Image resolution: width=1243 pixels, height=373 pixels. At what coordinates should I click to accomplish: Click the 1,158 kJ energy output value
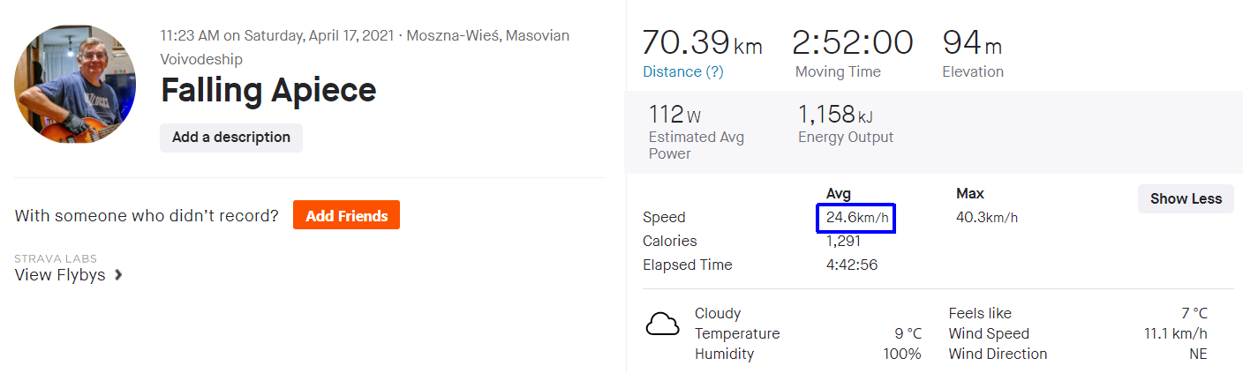coord(836,115)
